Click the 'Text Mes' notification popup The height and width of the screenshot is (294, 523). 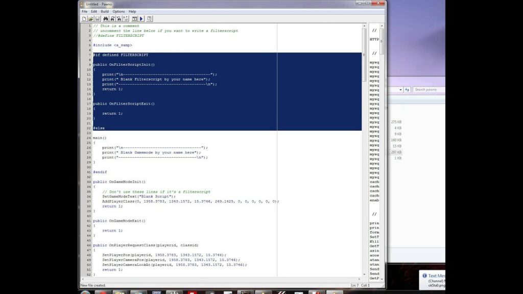[433, 280]
